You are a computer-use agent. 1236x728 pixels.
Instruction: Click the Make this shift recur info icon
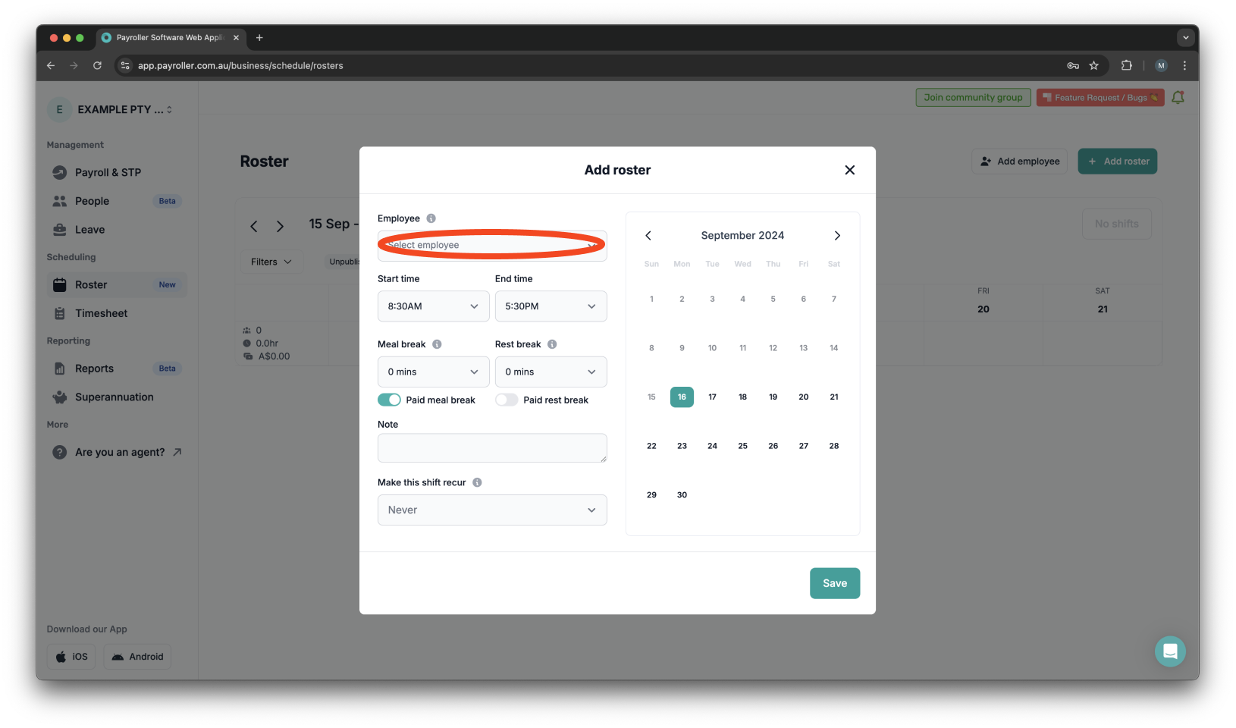477,482
